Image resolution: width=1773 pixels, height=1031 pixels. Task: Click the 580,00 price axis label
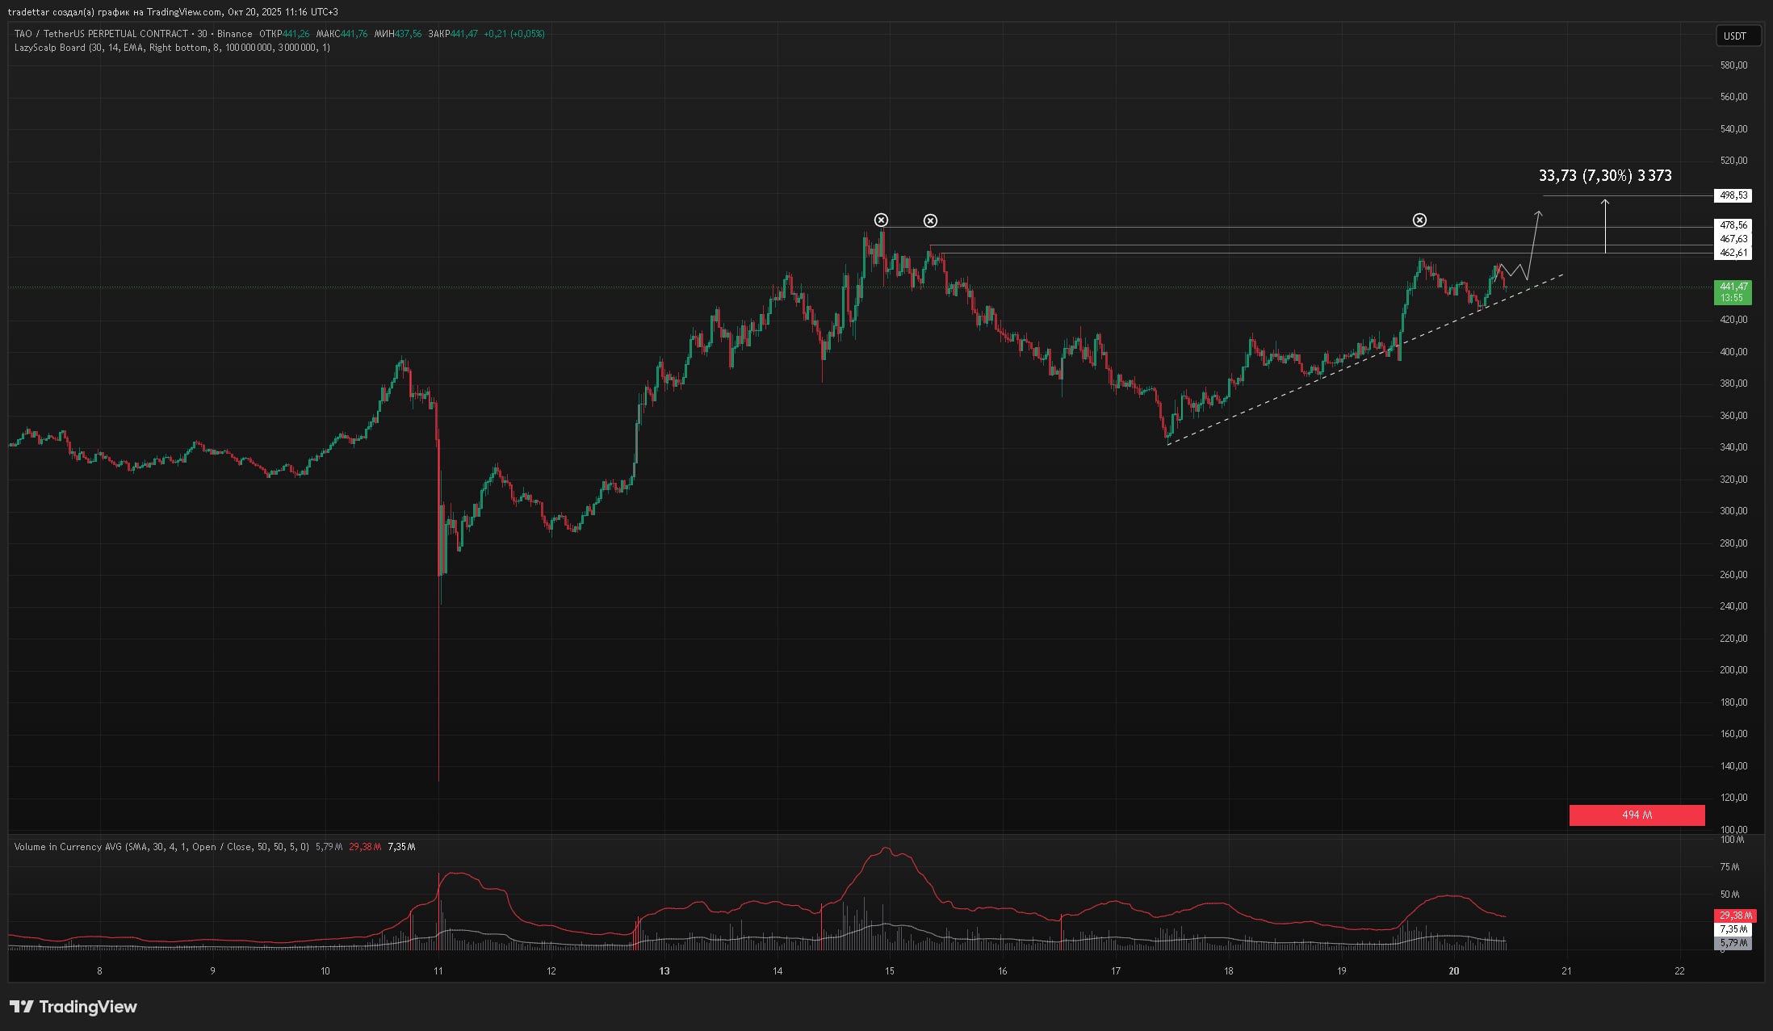1733,65
